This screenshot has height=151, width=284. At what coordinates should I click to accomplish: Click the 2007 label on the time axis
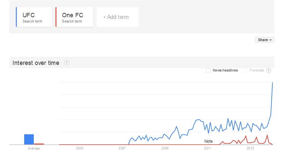pyautogui.click(x=122, y=148)
